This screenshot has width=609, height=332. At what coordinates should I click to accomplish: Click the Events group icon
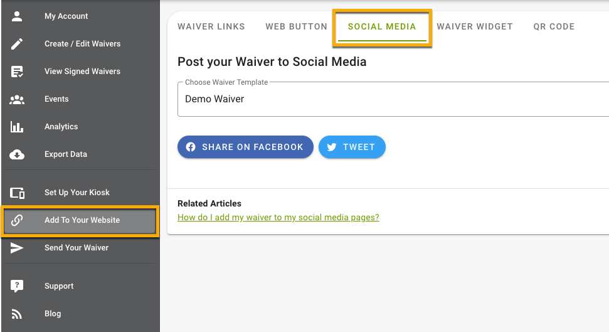[x=17, y=100]
